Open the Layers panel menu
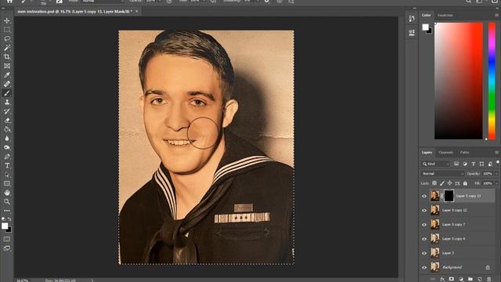501x282 pixels. click(x=497, y=153)
